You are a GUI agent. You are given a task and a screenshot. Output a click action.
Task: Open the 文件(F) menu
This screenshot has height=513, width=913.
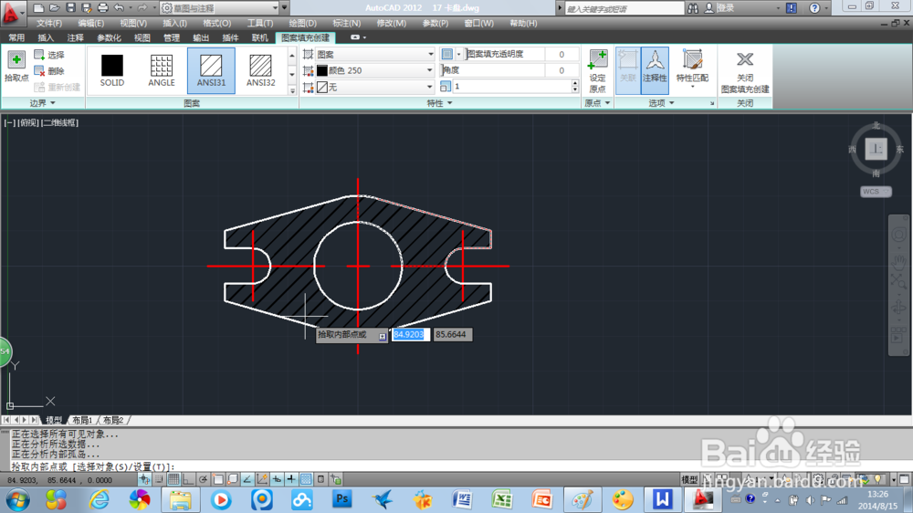[x=49, y=24]
